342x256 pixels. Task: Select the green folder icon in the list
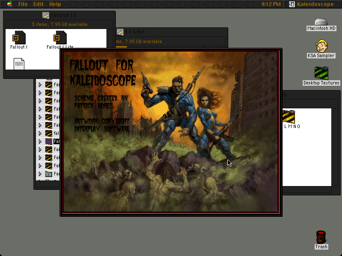pos(49,174)
